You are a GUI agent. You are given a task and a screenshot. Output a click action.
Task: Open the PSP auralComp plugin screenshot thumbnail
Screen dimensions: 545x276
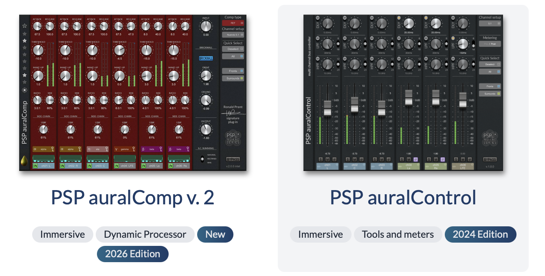tap(133, 92)
